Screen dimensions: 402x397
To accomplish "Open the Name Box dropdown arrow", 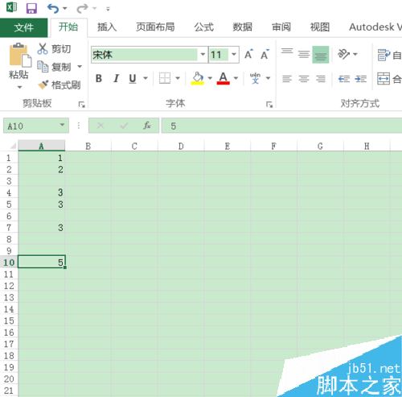I will (63, 125).
